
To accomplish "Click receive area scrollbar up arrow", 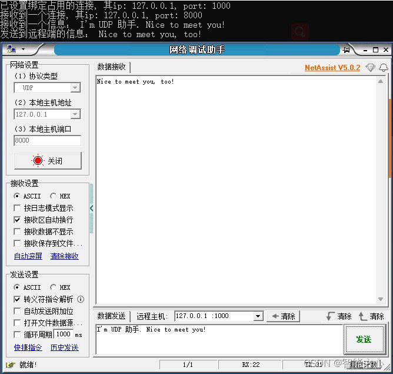I will [381, 81].
